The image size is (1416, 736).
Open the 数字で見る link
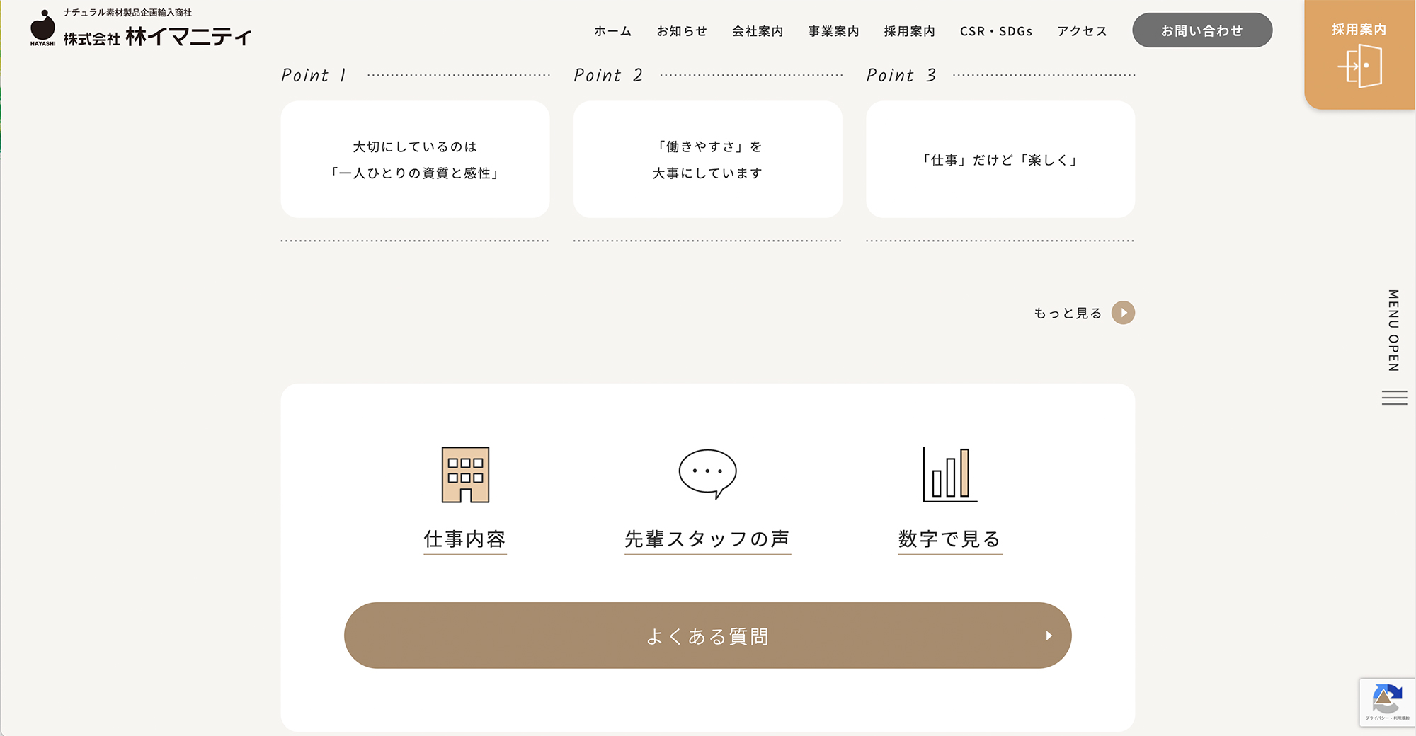point(949,539)
